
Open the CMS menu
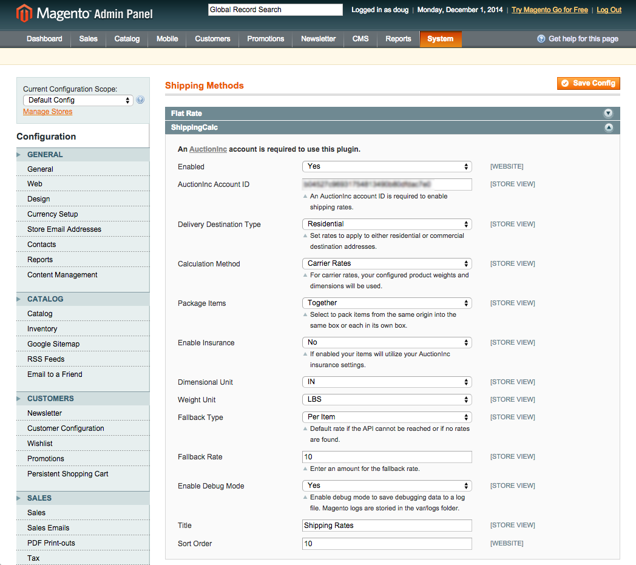[360, 39]
